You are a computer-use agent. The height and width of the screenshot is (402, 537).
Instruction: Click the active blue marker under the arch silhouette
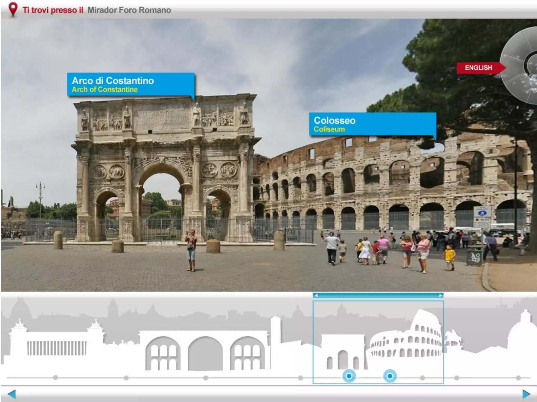[349, 376]
